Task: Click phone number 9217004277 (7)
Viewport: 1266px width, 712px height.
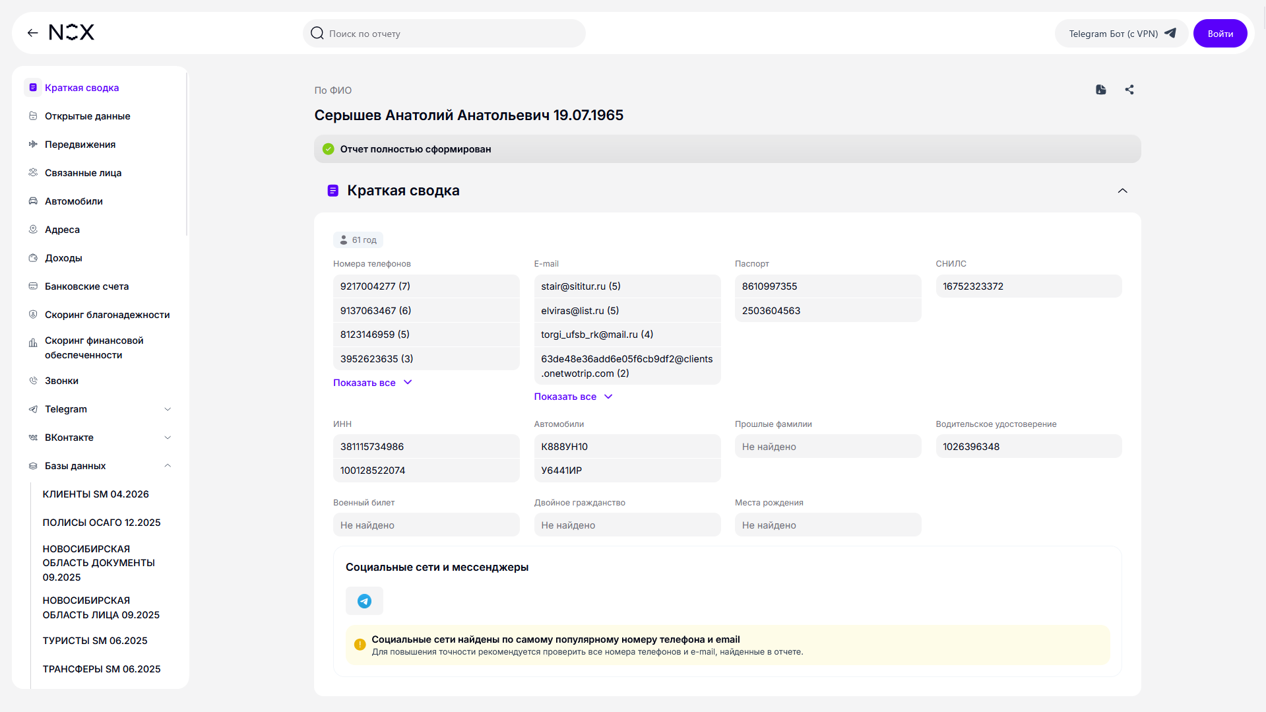Action: [426, 286]
